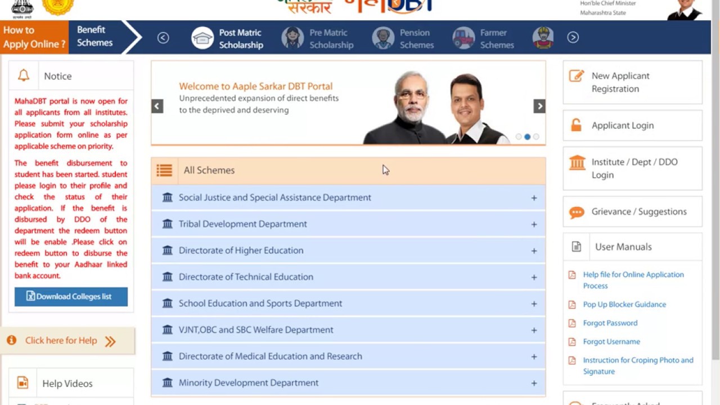Open New Applicant Registration
Image resolution: width=720 pixels, height=405 pixels.
633,82
